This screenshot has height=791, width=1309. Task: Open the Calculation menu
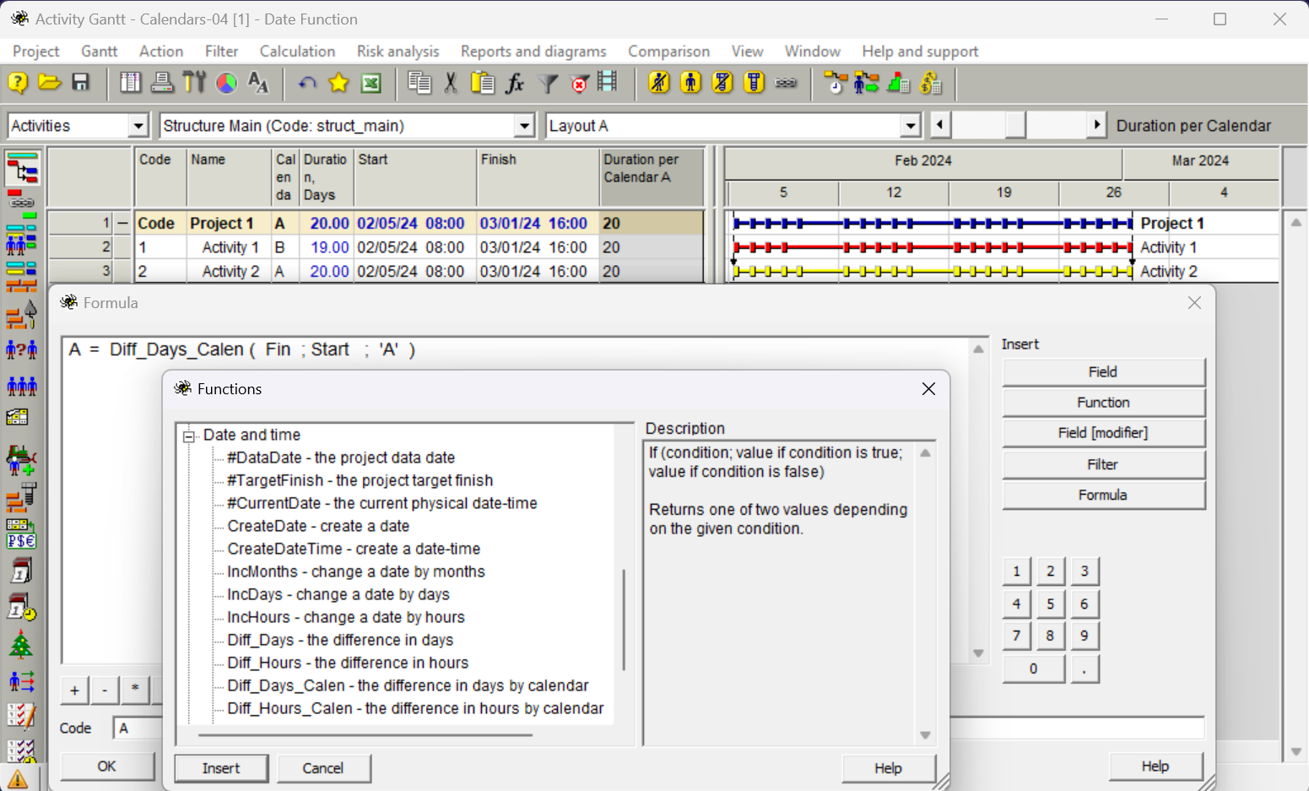[297, 51]
